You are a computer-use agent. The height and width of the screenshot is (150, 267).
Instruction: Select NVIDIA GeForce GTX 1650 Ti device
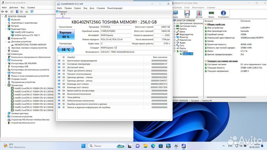(x=27, y=35)
